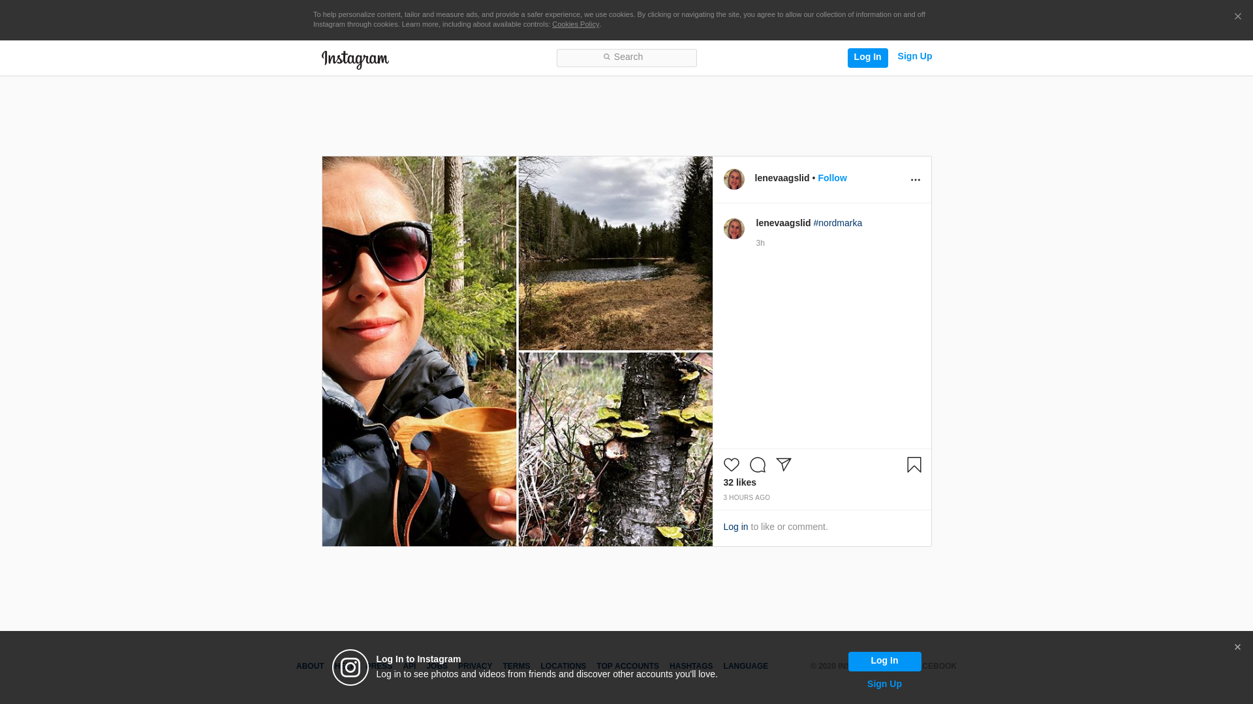Click the comment speech bubble icon
Screen dimensions: 1253x704
click(757, 465)
